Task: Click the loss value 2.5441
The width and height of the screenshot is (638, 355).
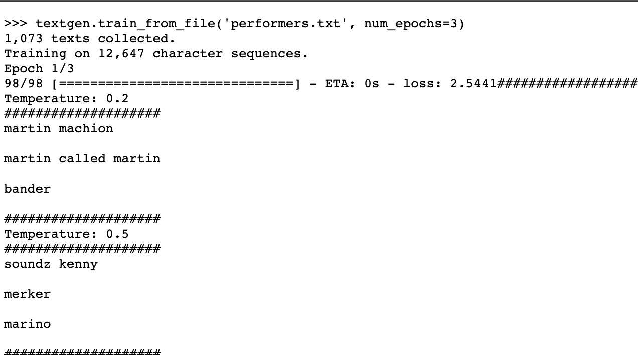Action: (473, 84)
